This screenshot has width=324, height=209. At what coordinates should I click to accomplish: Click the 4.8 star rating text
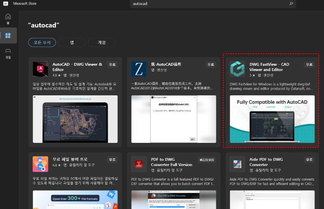(x=57, y=165)
